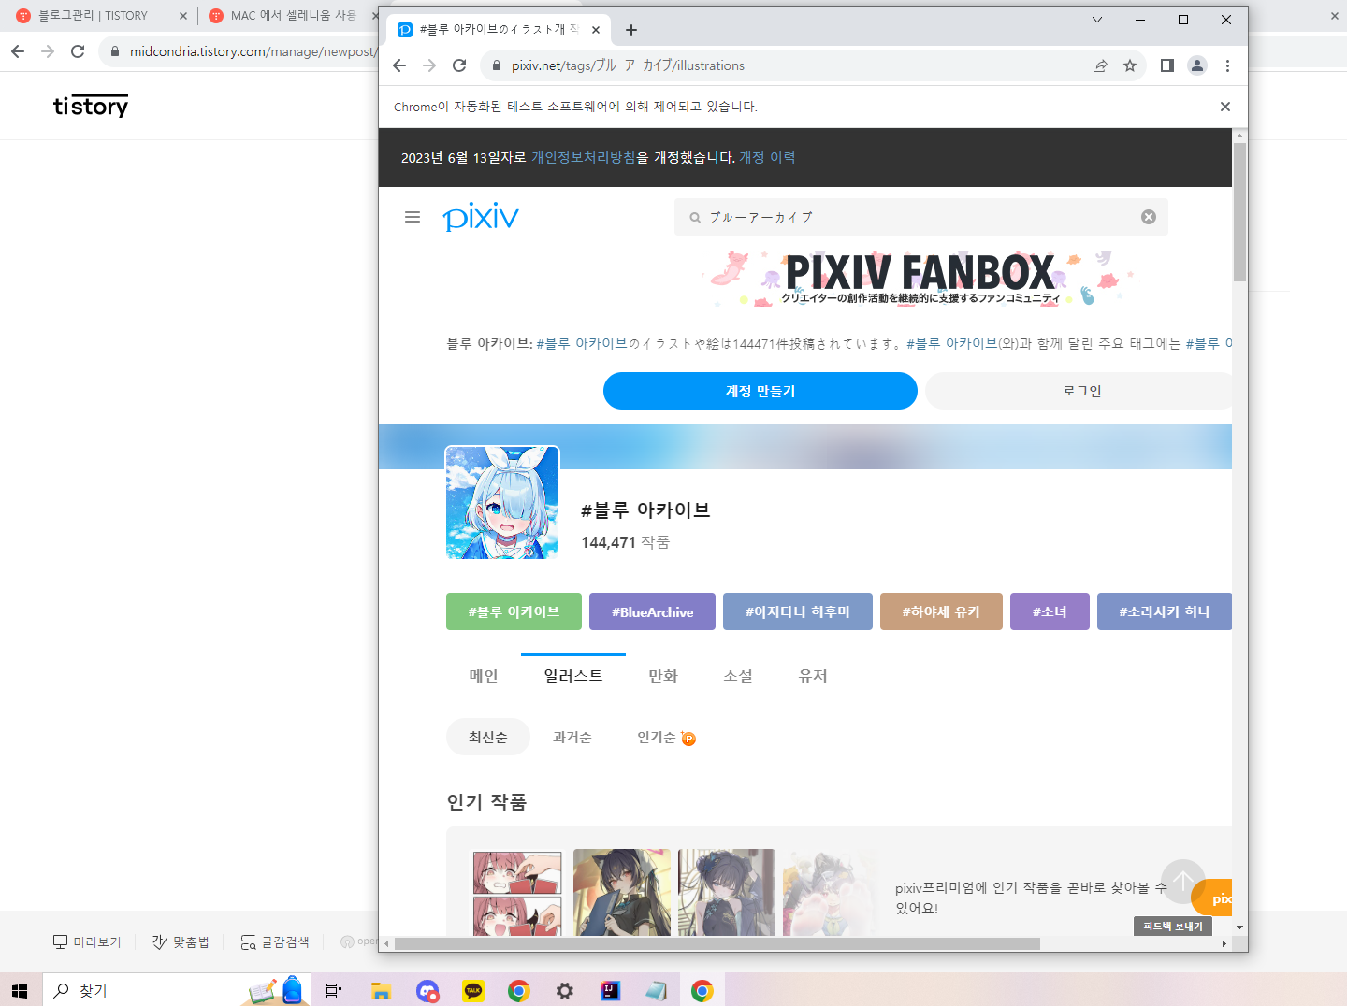This screenshot has width=1347, height=1006.
Task: Open the pixiv hamburger menu
Action: tap(413, 217)
